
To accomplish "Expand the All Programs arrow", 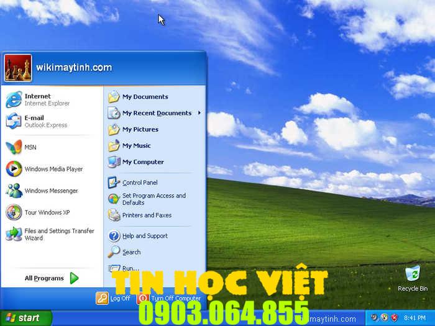I will point(75,278).
